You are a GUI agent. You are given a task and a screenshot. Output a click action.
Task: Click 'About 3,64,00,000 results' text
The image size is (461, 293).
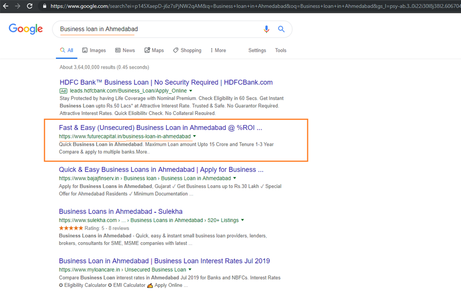tap(104, 67)
